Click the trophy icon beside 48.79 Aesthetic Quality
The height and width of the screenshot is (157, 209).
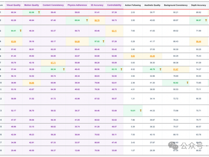point(160,69)
